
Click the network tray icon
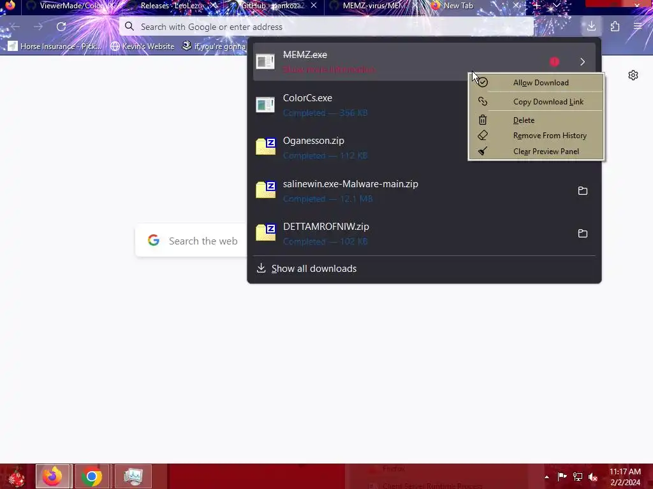click(578, 477)
